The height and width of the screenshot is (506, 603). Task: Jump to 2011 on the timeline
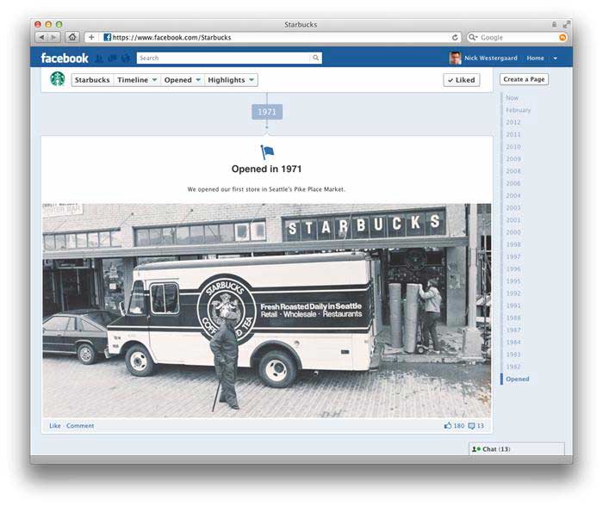click(513, 134)
